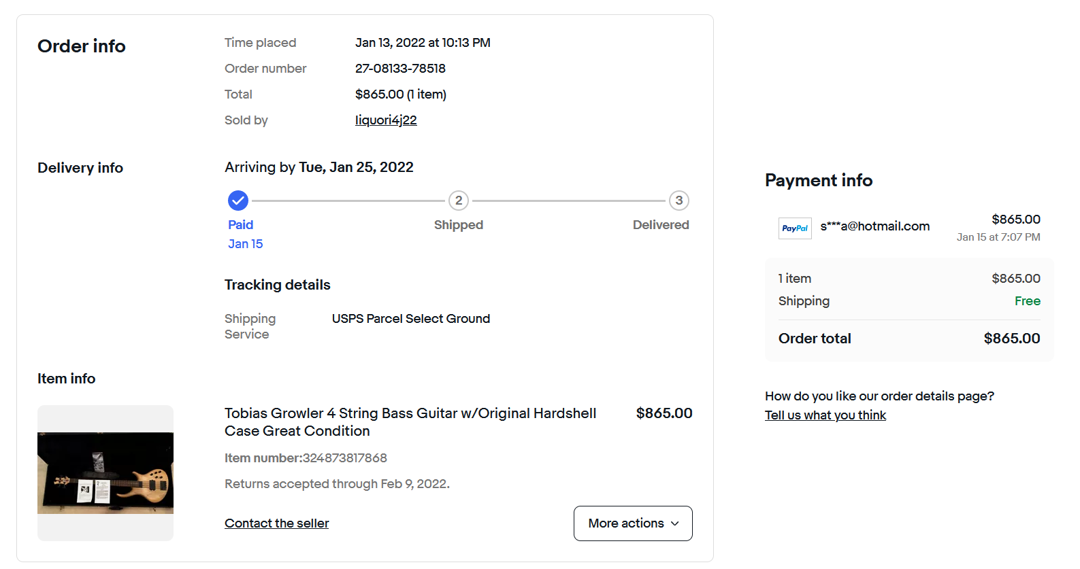This screenshot has height=569, width=1080.
Task: Click the blue Paid checkmark icon
Action: click(238, 201)
